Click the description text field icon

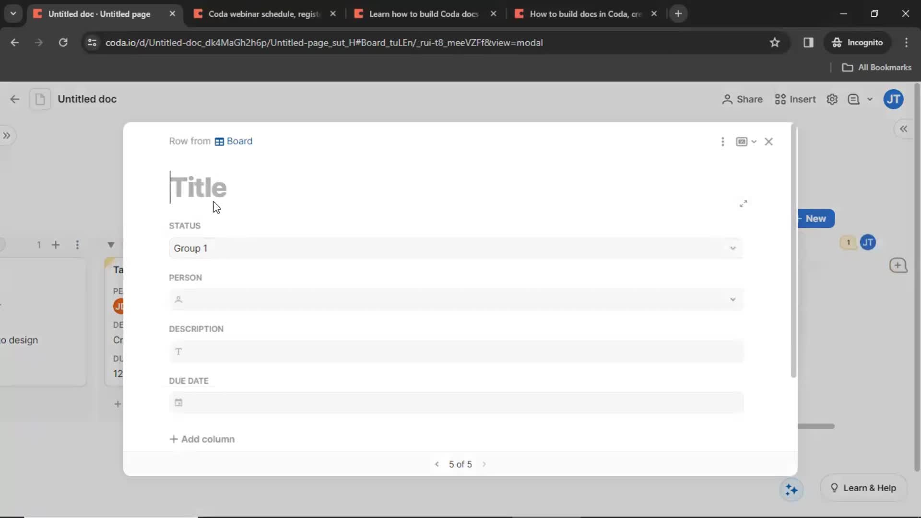coord(178,351)
